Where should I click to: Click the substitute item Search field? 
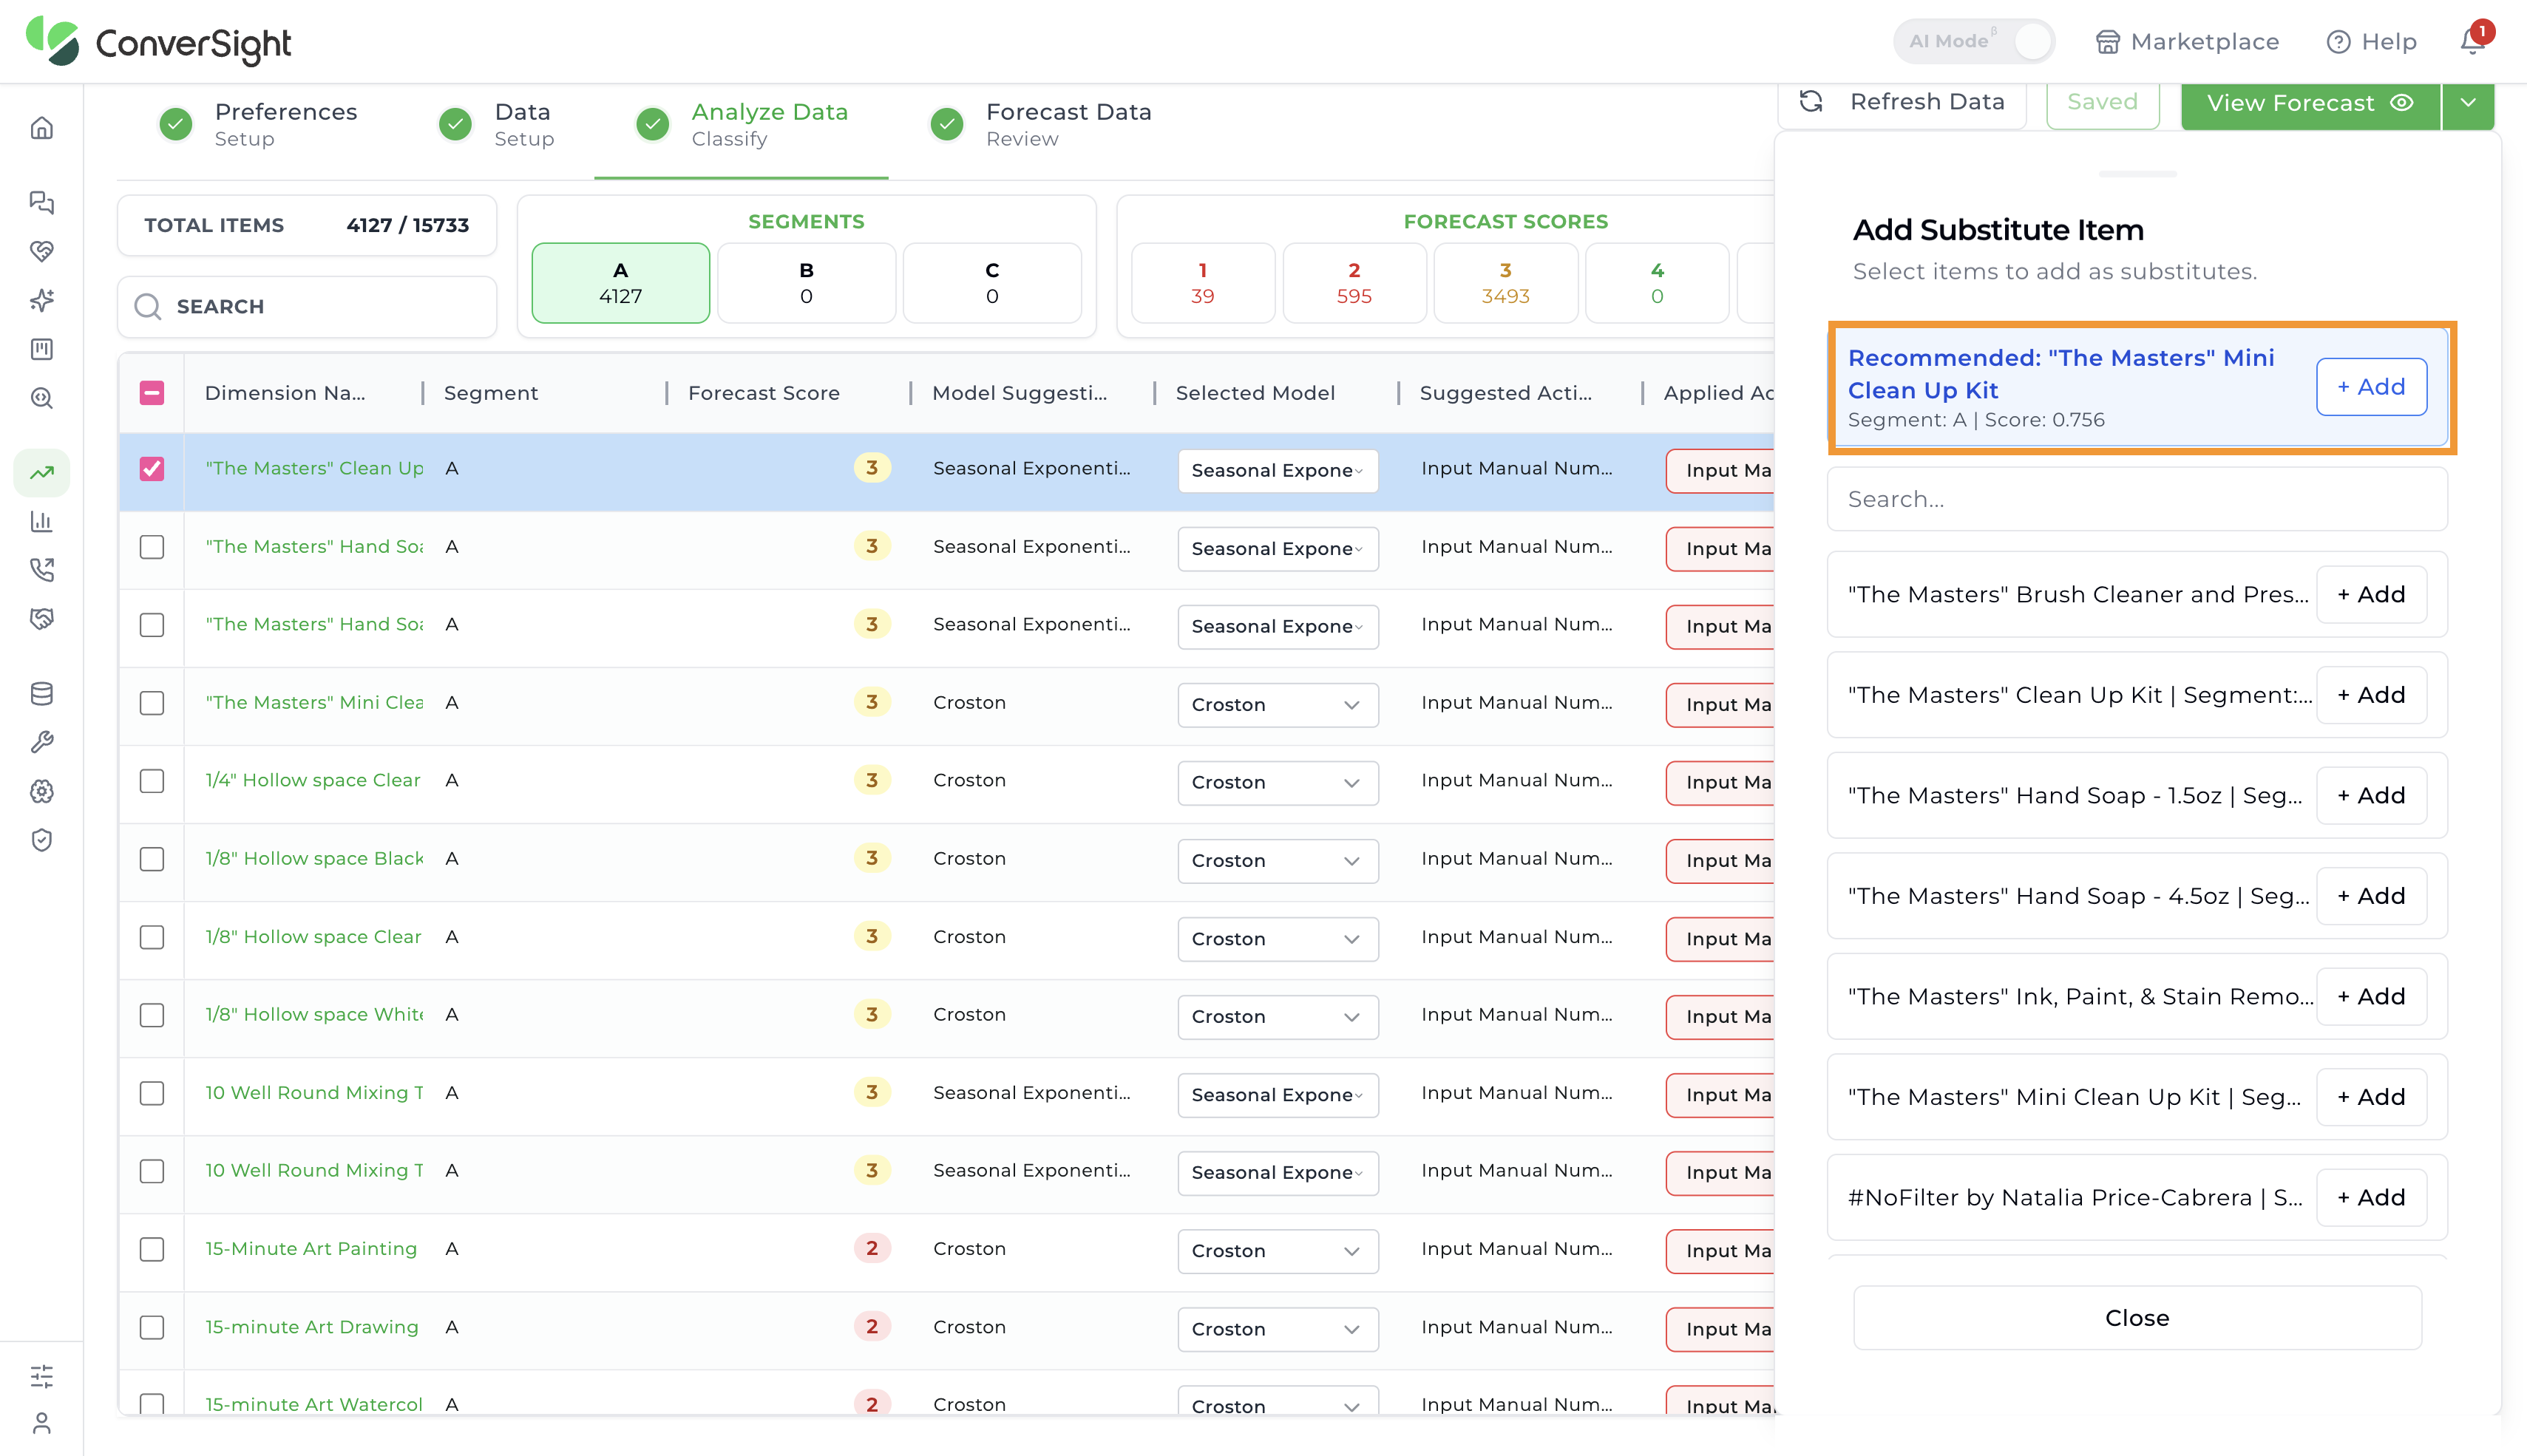[x=2137, y=499]
